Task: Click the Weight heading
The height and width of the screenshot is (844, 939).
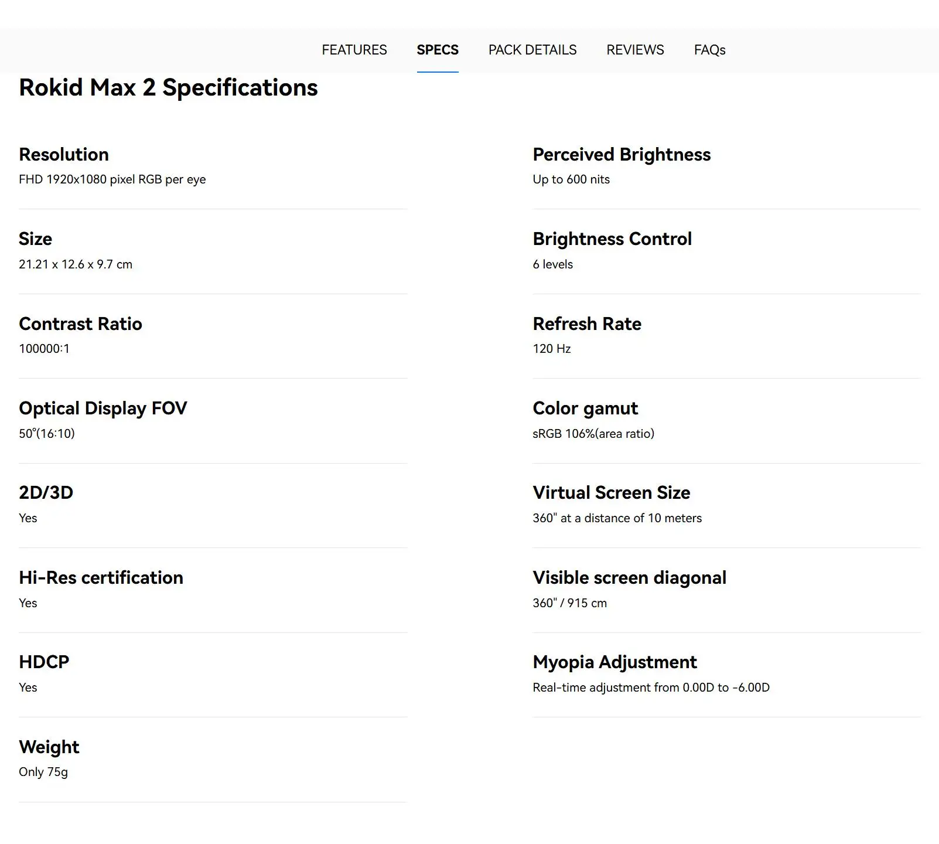Action: tap(49, 747)
